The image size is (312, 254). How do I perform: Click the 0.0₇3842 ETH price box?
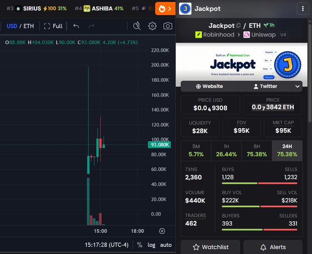[x=273, y=105]
